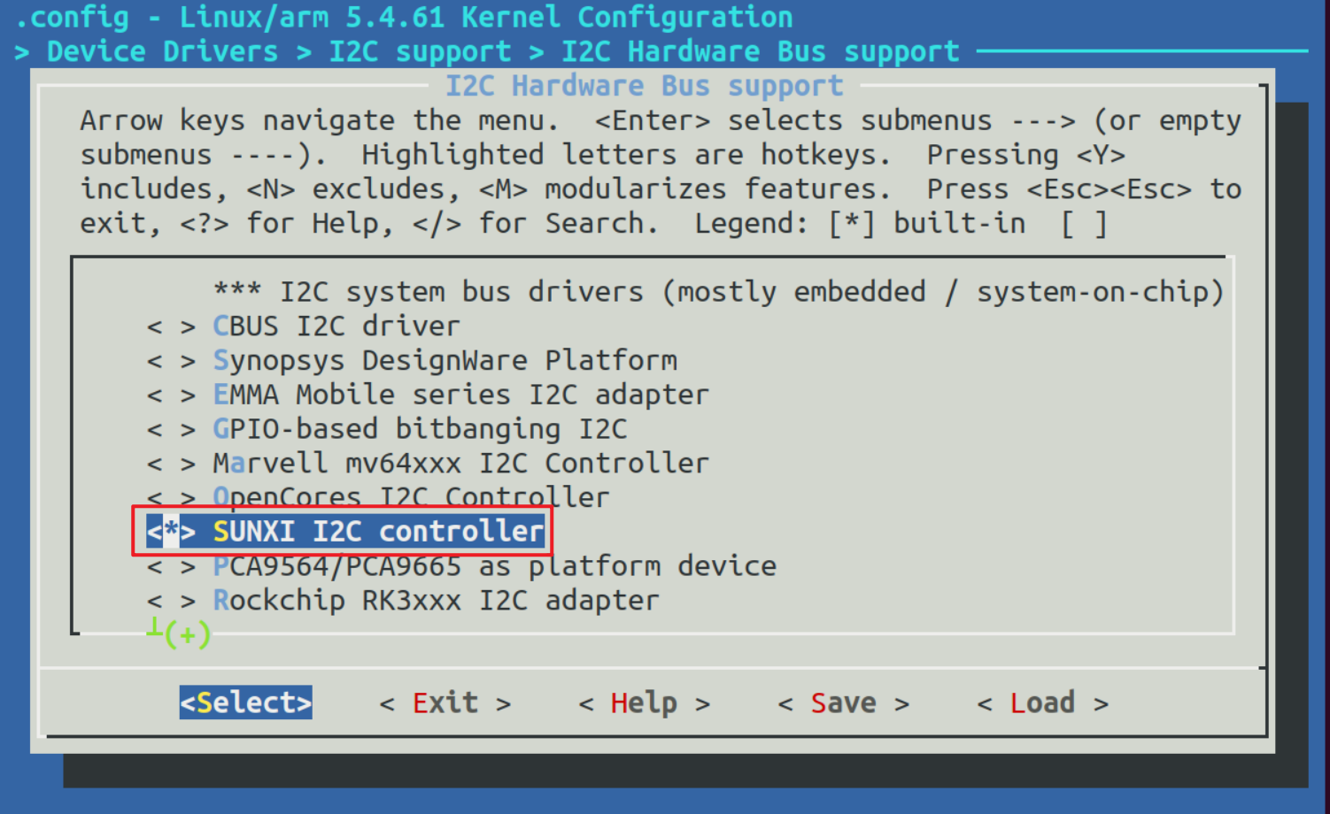
Task: Click I2C support in the breadcrumb path
Action: click(420, 51)
